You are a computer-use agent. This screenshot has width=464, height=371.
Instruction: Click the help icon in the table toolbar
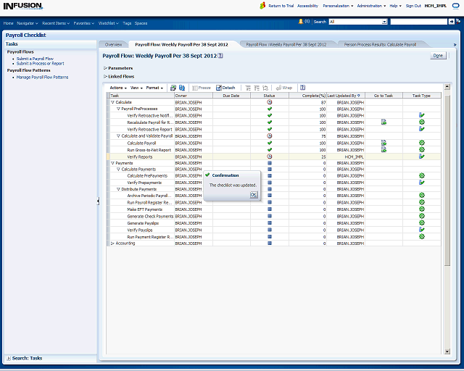[x=302, y=88]
